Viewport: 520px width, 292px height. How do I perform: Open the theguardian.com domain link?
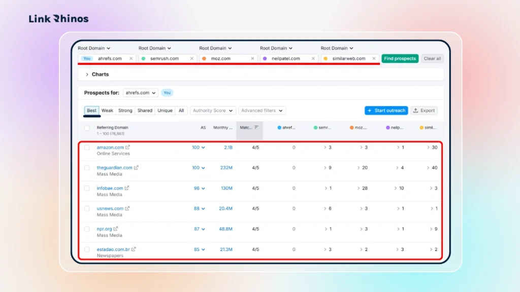point(114,168)
